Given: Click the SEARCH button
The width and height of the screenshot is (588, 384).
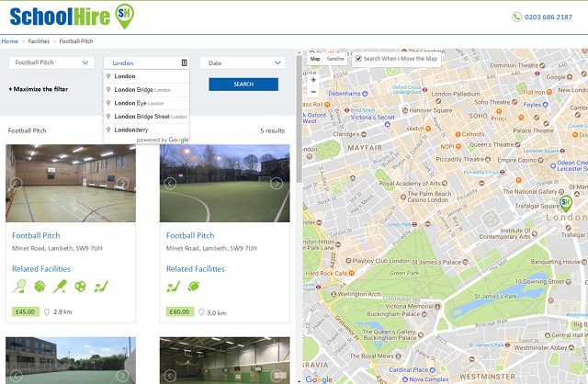Looking at the screenshot, I should (243, 85).
